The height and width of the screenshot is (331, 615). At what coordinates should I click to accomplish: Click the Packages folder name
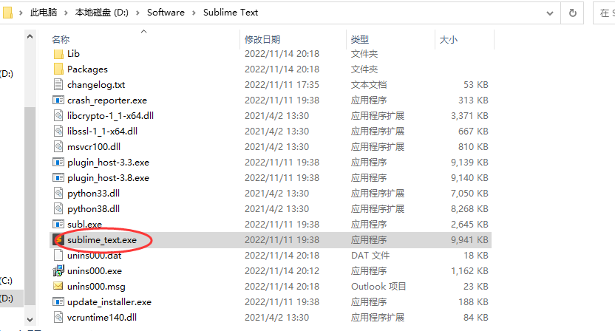point(87,69)
